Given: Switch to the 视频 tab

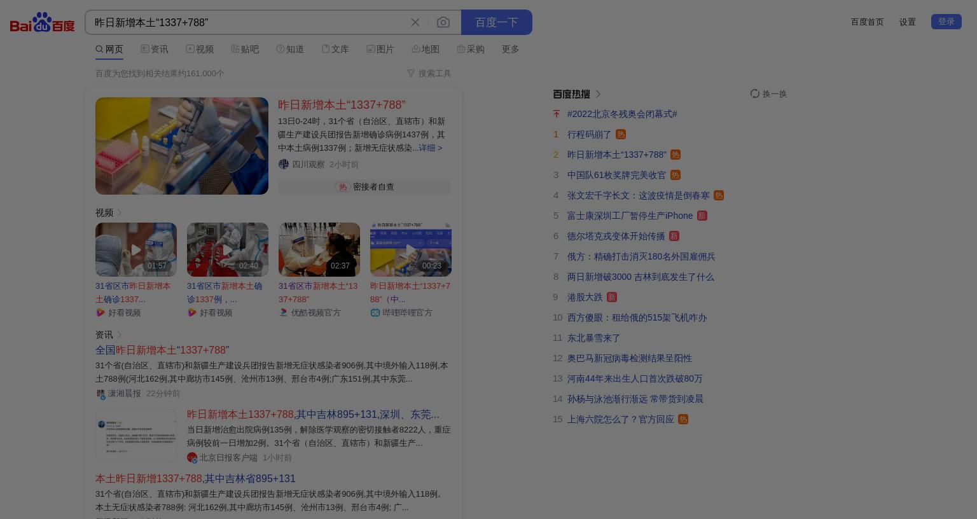Looking at the screenshot, I should coord(200,49).
